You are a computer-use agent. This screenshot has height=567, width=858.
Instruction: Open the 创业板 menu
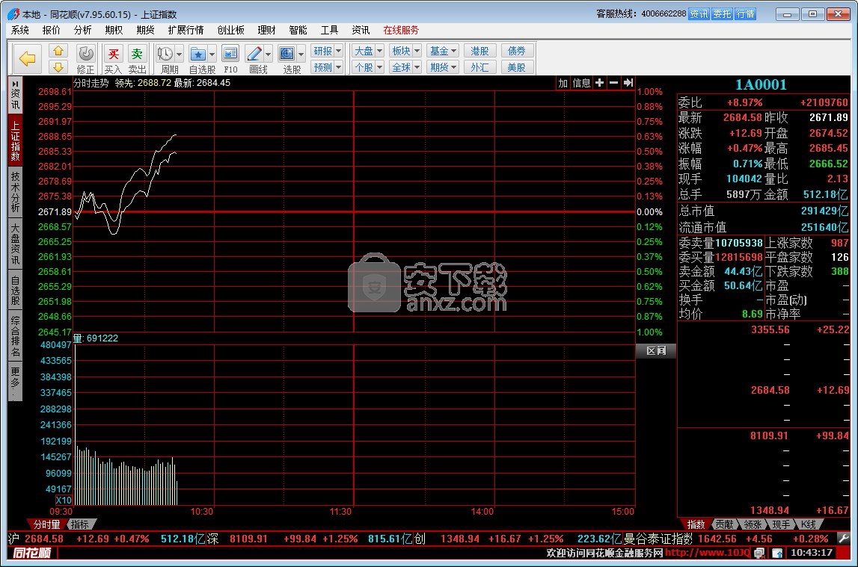click(231, 30)
